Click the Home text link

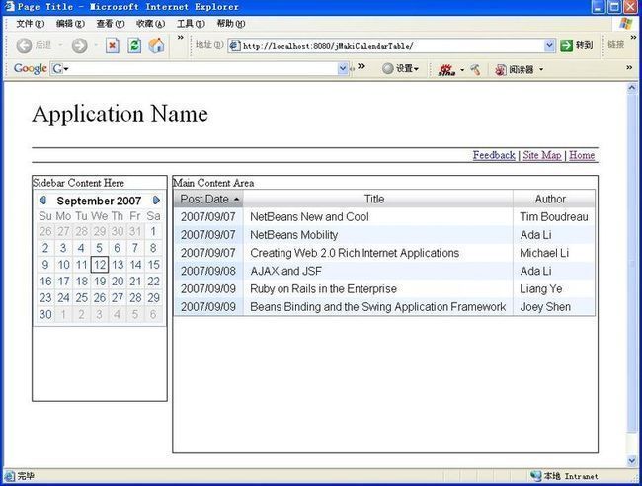coord(582,155)
